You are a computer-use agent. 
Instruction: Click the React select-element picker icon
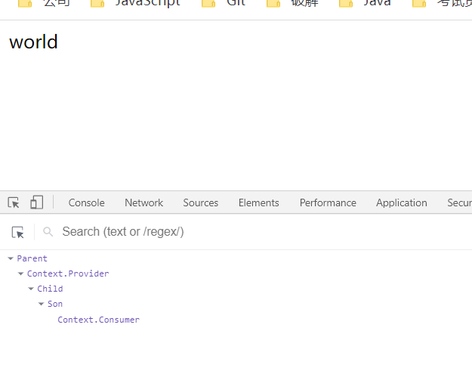click(x=18, y=232)
